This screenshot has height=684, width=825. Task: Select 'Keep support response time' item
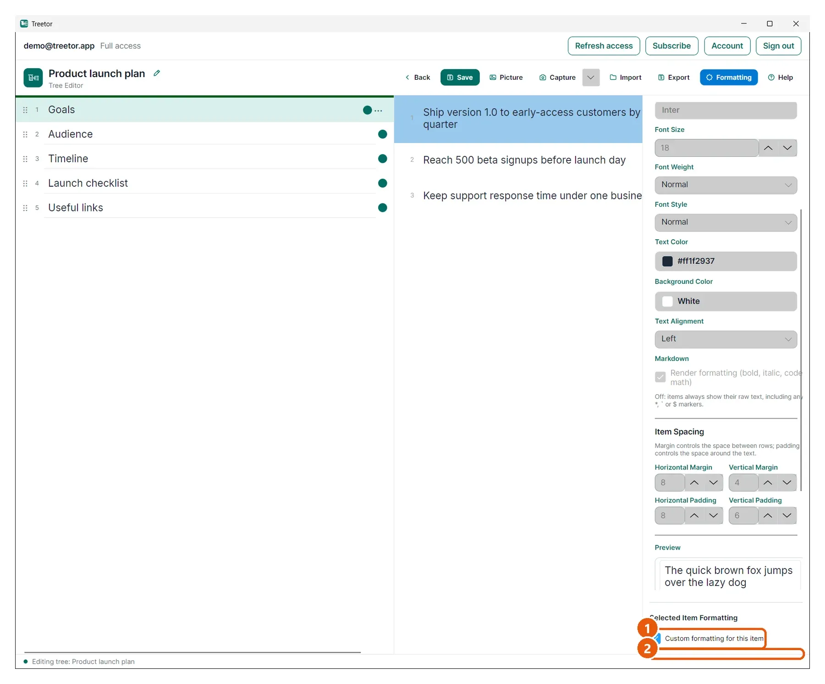point(518,196)
